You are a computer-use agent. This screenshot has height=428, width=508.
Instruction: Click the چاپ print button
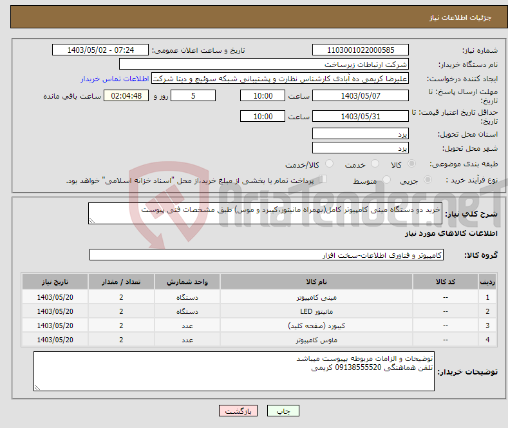click(x=283, y=411)
